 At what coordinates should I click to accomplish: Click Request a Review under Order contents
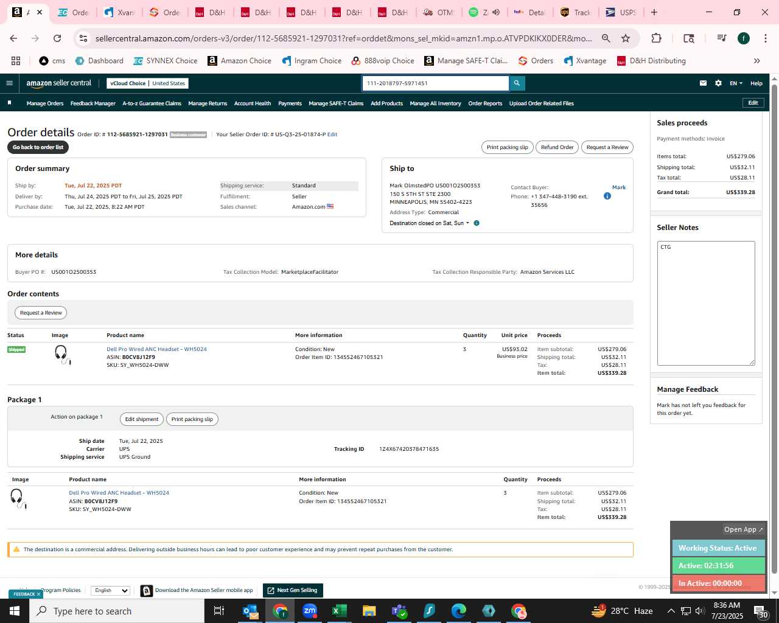(41, 313)
